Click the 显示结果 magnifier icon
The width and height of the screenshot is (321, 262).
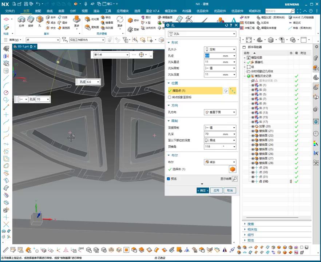point(234,179)
